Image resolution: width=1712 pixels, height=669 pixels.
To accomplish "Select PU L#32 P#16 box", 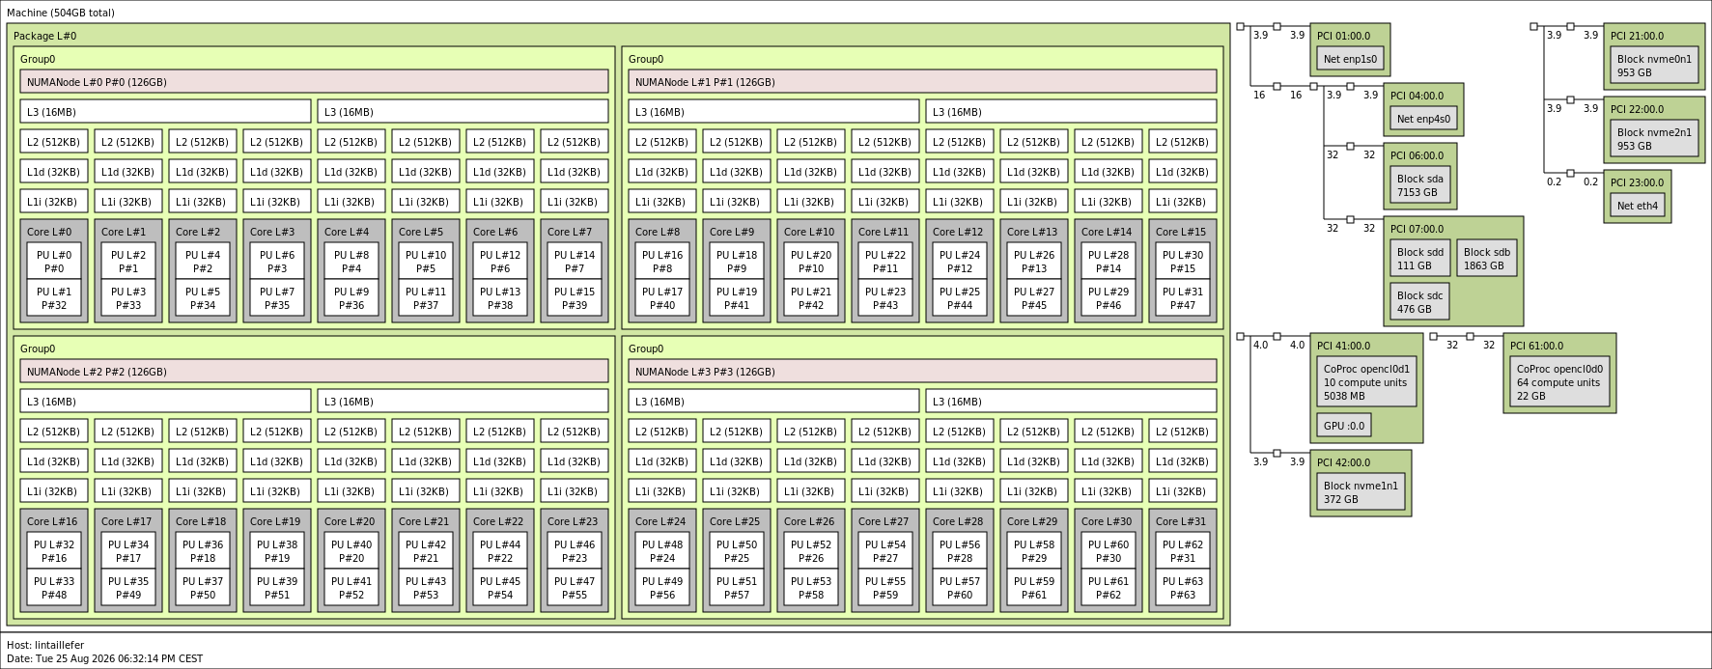I will [54, 551].
